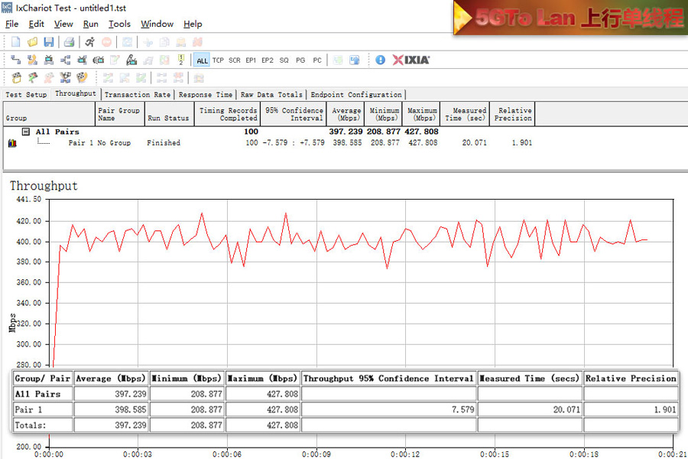Screen dimensions: 688x459
Task: Click the Pair 1 graph icon in row
Action: pyautogui.click(x=11, y=143)
